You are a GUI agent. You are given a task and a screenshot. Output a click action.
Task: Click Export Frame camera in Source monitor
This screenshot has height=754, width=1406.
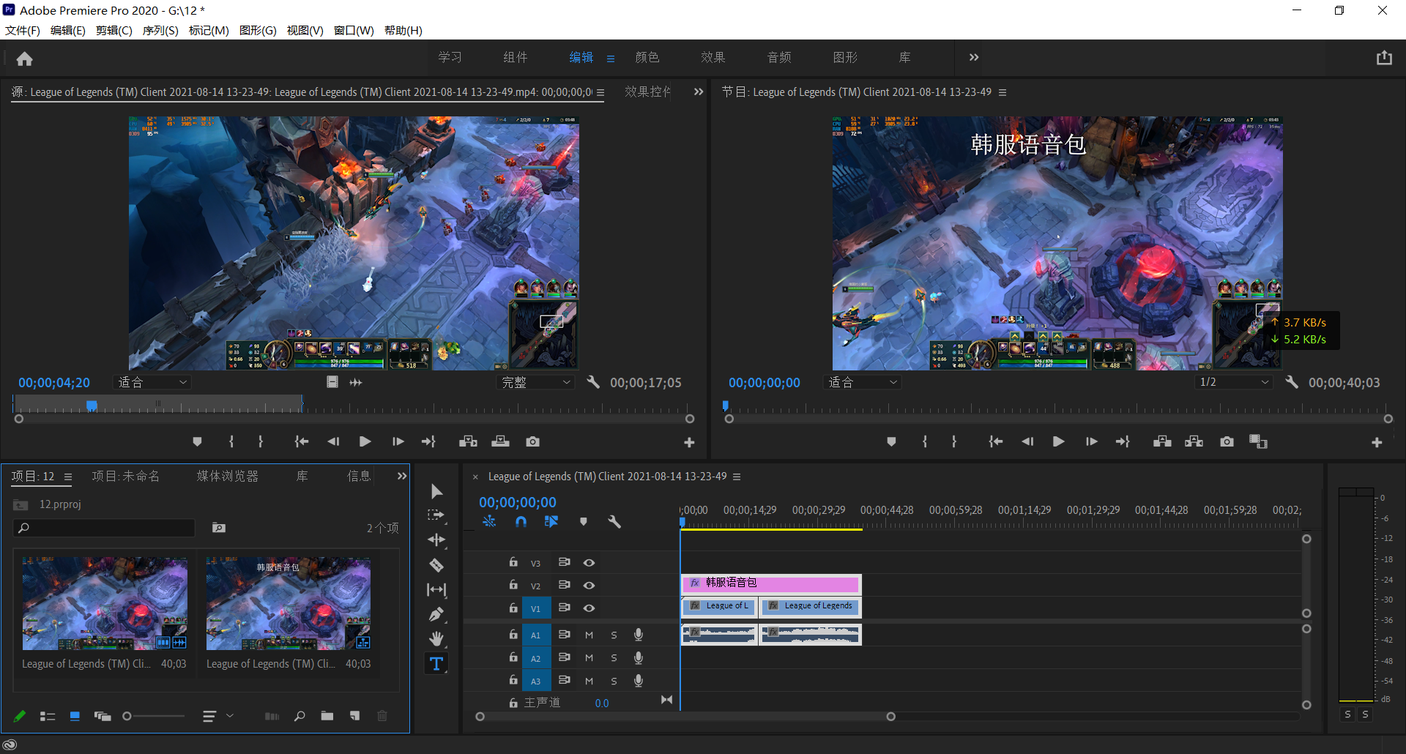point(533,441)
